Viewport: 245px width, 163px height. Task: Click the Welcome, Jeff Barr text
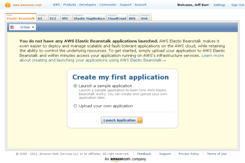click(193, 5)
